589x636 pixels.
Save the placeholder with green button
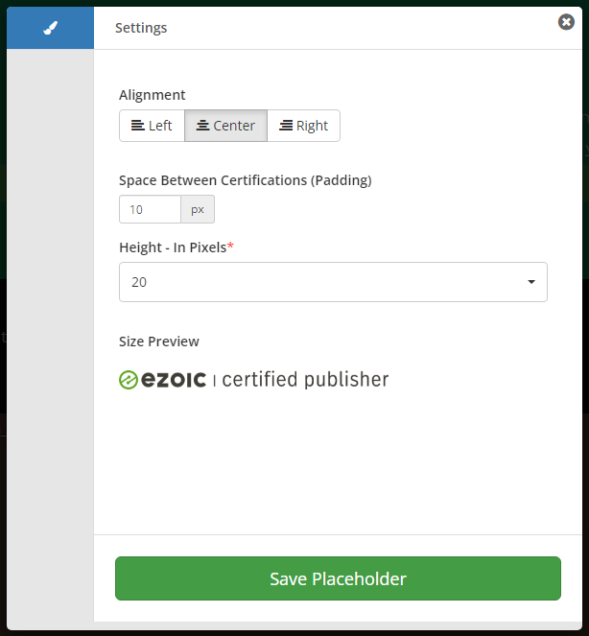338,578
